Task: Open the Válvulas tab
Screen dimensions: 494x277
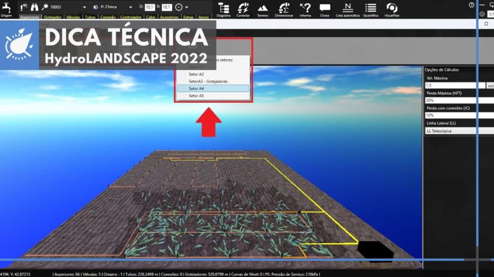Action: [73, 17]
